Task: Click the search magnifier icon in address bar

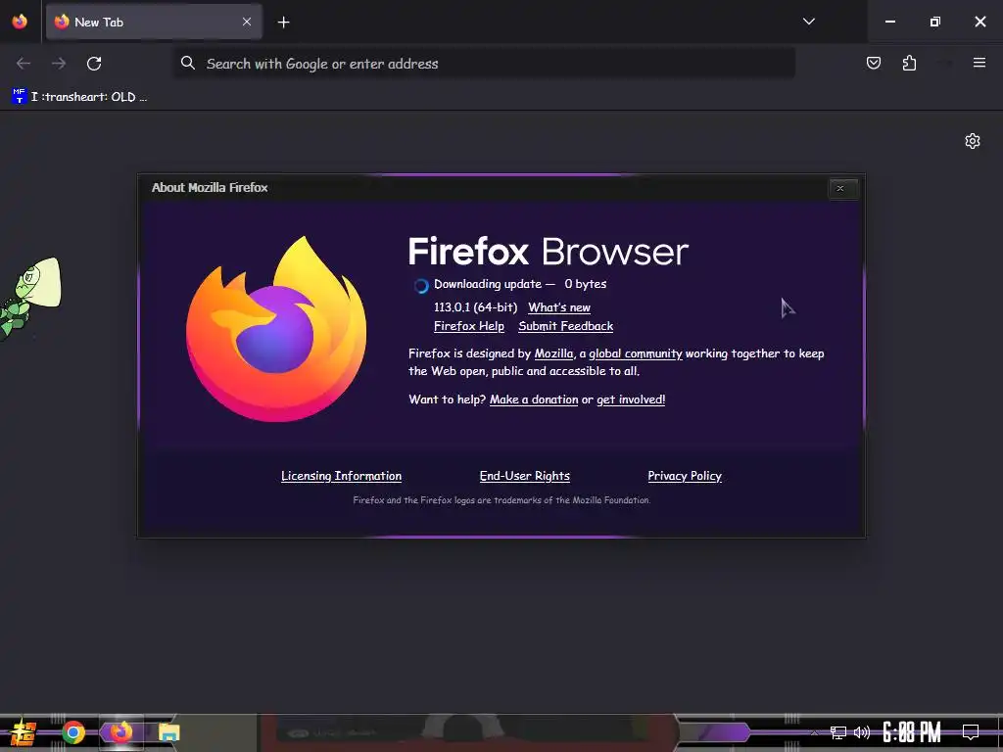Action: [x=187, y=63]
